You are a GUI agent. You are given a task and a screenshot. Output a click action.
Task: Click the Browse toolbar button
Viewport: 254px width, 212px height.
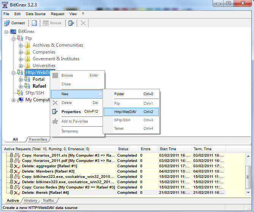52,23
